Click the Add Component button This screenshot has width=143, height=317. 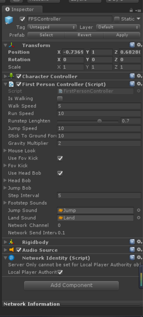pos(71,285)
